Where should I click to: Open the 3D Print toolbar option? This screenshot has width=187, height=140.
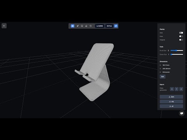[109, 26]
